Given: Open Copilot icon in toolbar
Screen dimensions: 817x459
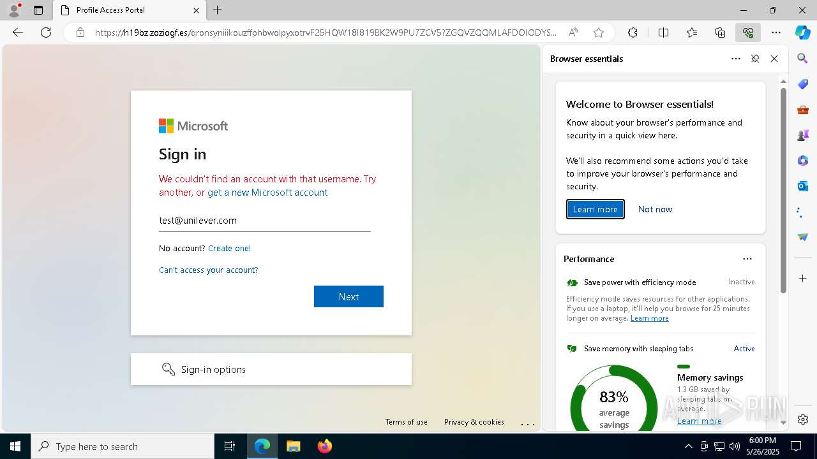Looking at the screenshot, I should (x=802, y=33).
